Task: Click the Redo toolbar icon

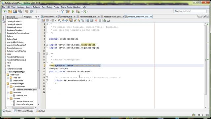Action: (x=32, y=12)
